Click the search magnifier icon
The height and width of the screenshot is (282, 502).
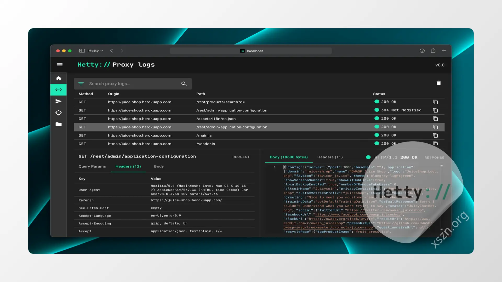click(x=184, y=84)
